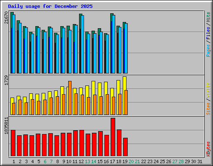This screenshot has width=213, height=166.
Task: Click the tall orange Sites bar, day 10
Action: point(70,98)
